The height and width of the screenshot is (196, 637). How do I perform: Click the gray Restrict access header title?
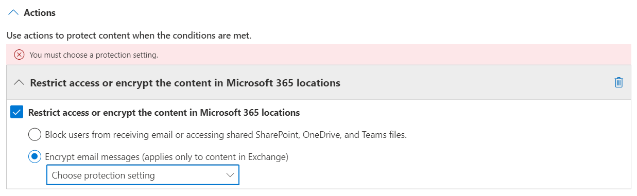[x=185, y=82]
